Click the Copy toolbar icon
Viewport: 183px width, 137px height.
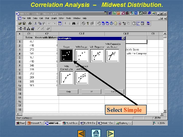[40, 23]
